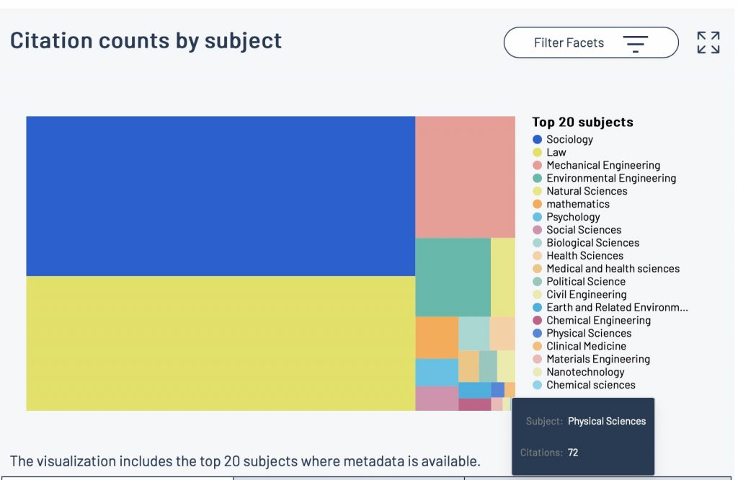Toggle the Natural Sciences legend entry
The height and width of the screenshot is (480, 738).
(x=586, y=191)
